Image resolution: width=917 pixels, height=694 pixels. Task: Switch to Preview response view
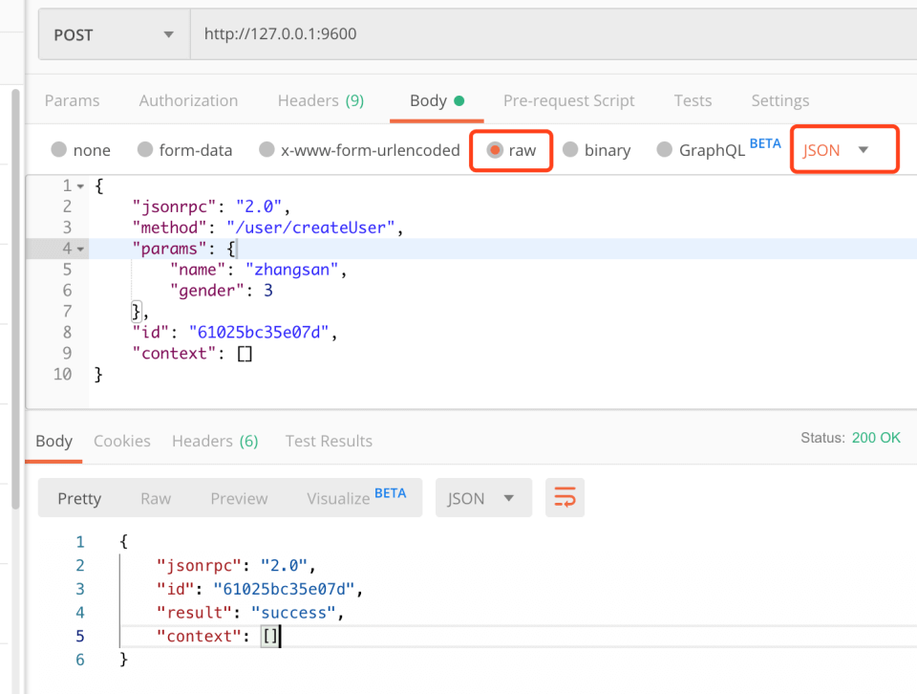239,499
